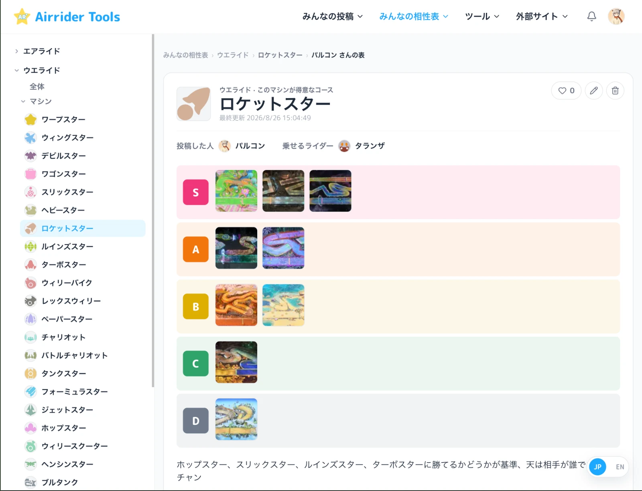642x491 pixels.
Task: Click the green C tier badge
Action: [196, 364]
